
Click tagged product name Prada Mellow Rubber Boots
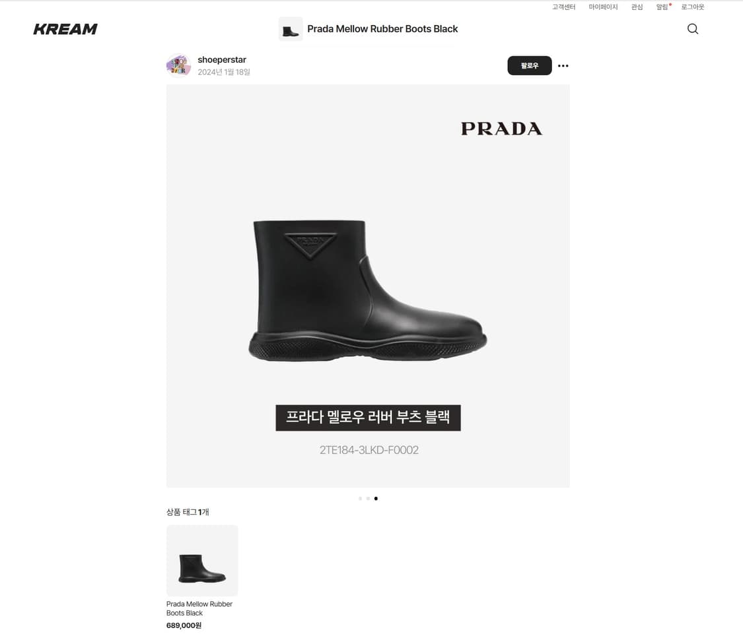point(199,608)
